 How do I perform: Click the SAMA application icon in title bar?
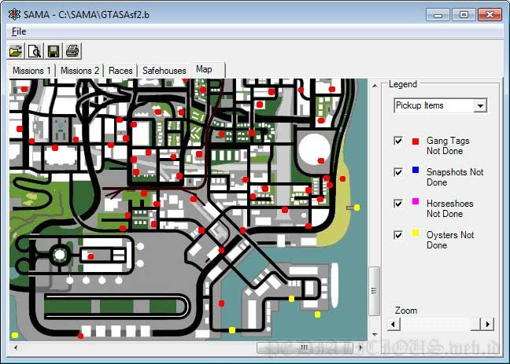(x=14, y=14)
